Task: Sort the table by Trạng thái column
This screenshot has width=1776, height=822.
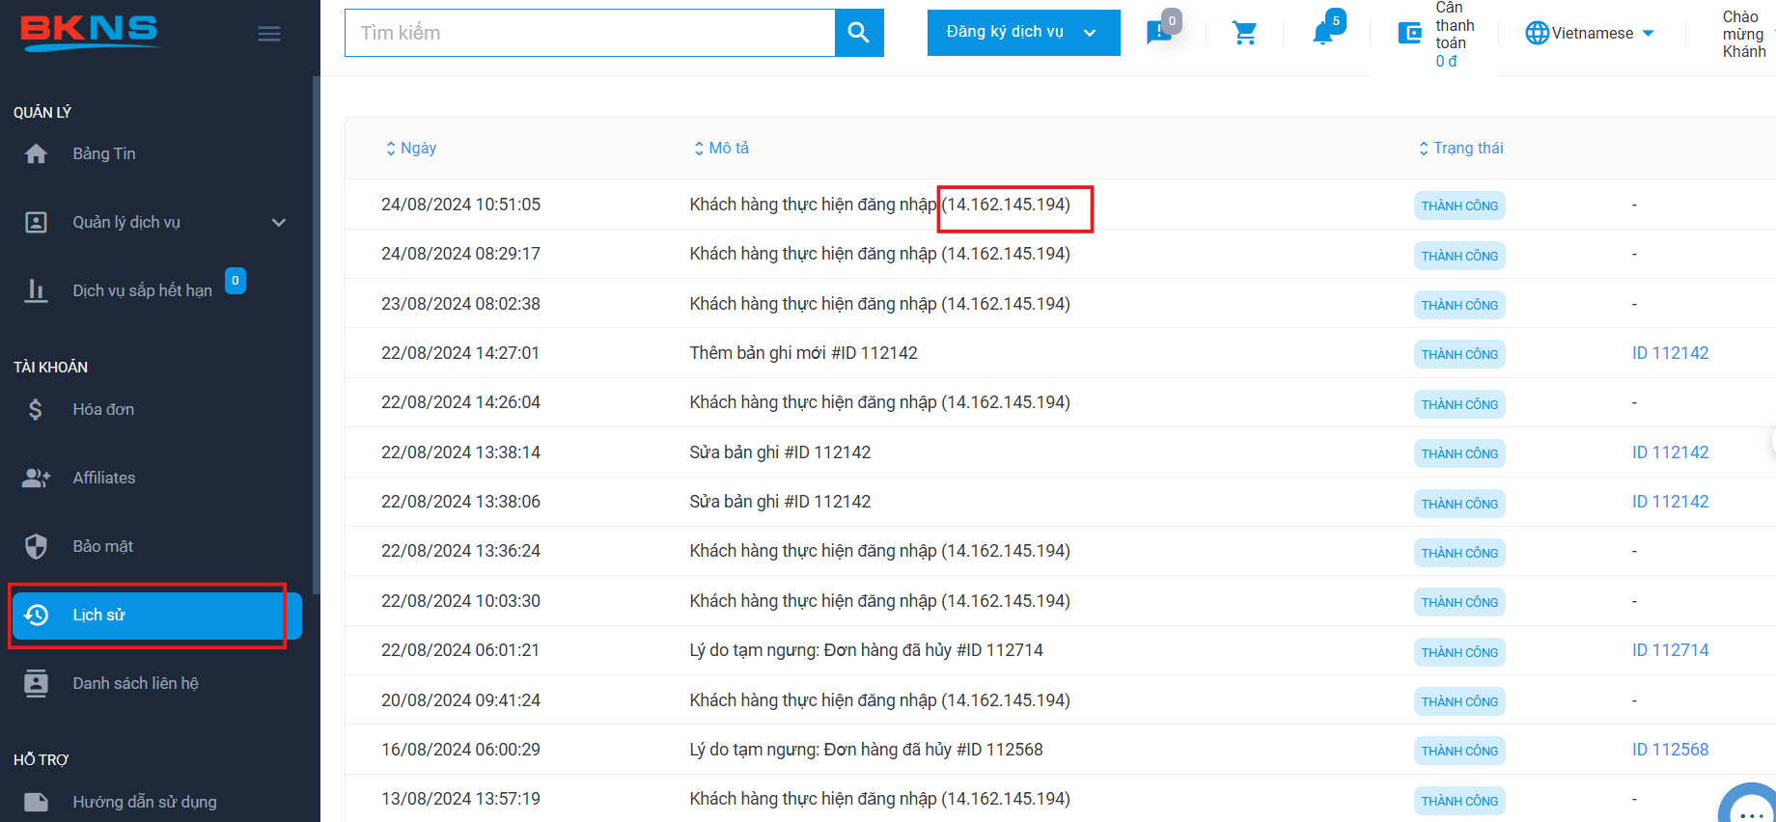Action: click(x=1460, y=148)
